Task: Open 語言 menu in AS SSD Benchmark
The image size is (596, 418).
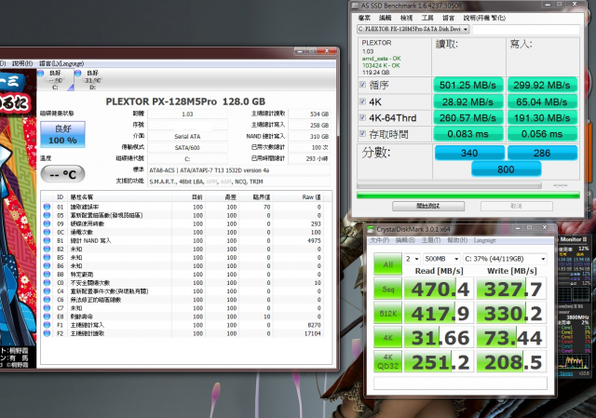Action: [449, 18]
